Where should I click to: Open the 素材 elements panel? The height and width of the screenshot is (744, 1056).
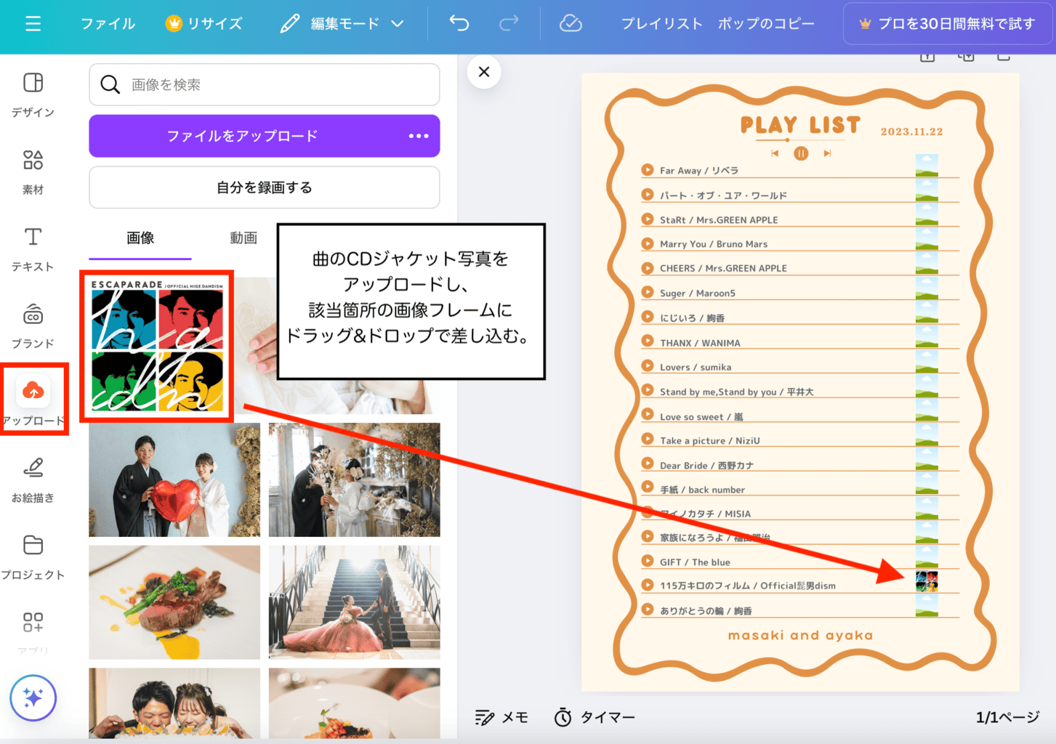tap(33, 171)
